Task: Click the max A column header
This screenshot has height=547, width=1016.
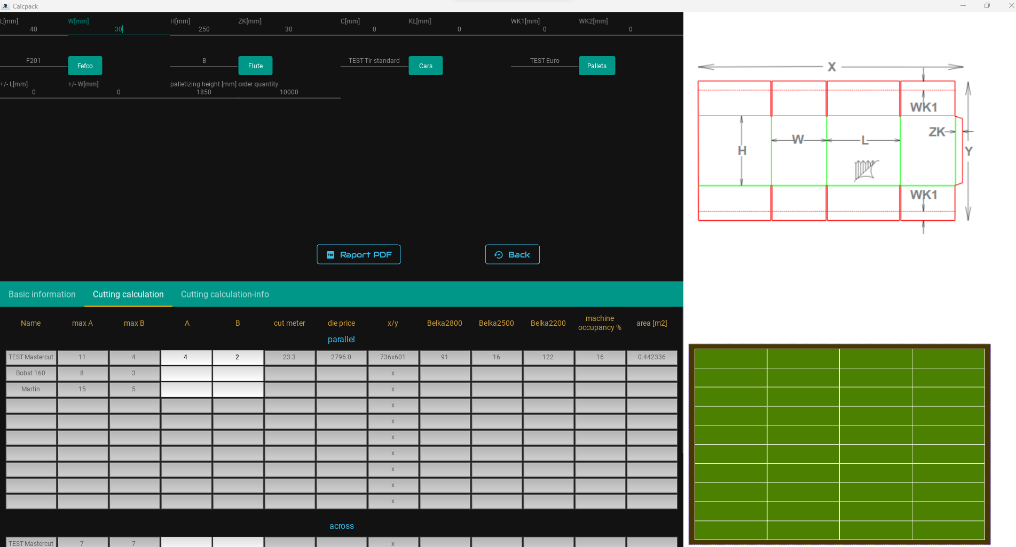Action: coord(82,323)
